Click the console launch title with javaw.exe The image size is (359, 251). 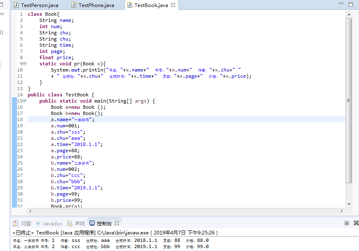115,232
